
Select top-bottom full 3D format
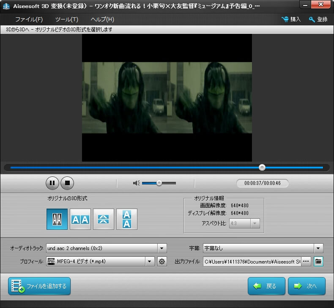(127, 219)
